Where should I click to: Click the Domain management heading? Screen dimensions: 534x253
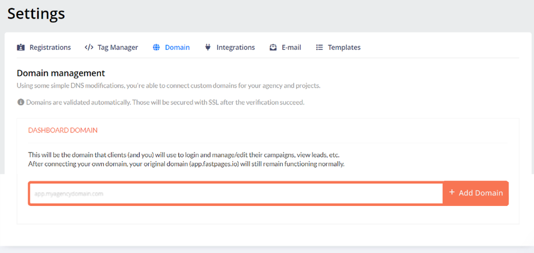[61, 73]
